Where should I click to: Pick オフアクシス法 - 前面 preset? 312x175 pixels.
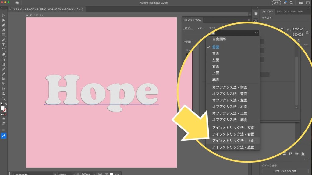coord(230,87)
